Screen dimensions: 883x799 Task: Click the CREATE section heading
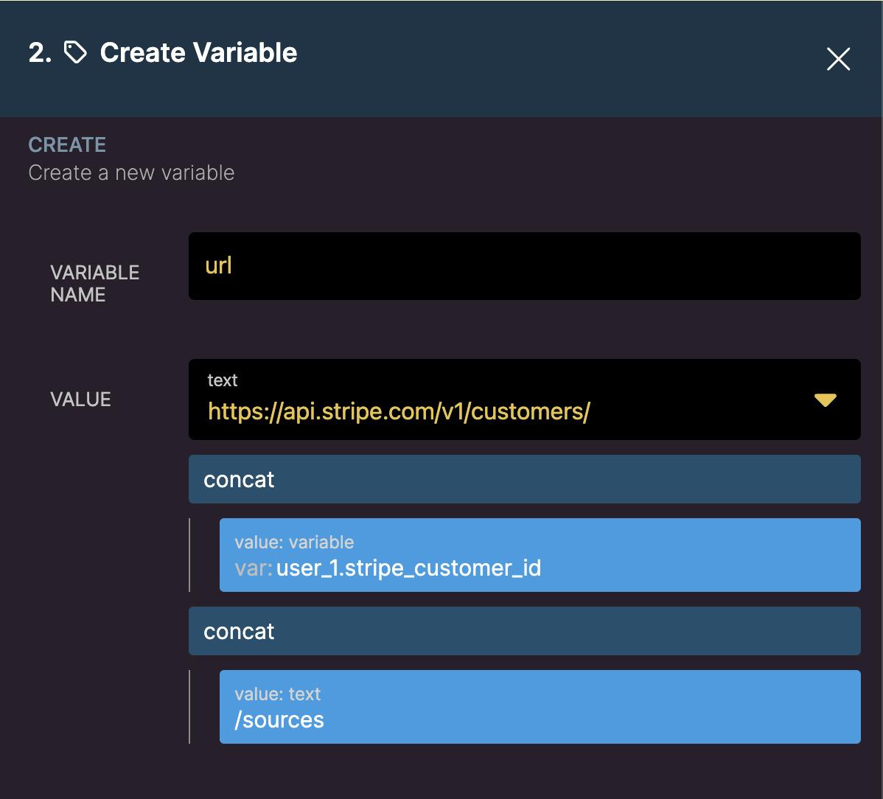pyautogui.click(x=67, y=144)
